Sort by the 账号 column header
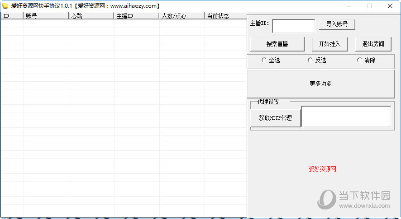The height and width of the screenshot is (219, 401). pos(46,16)
